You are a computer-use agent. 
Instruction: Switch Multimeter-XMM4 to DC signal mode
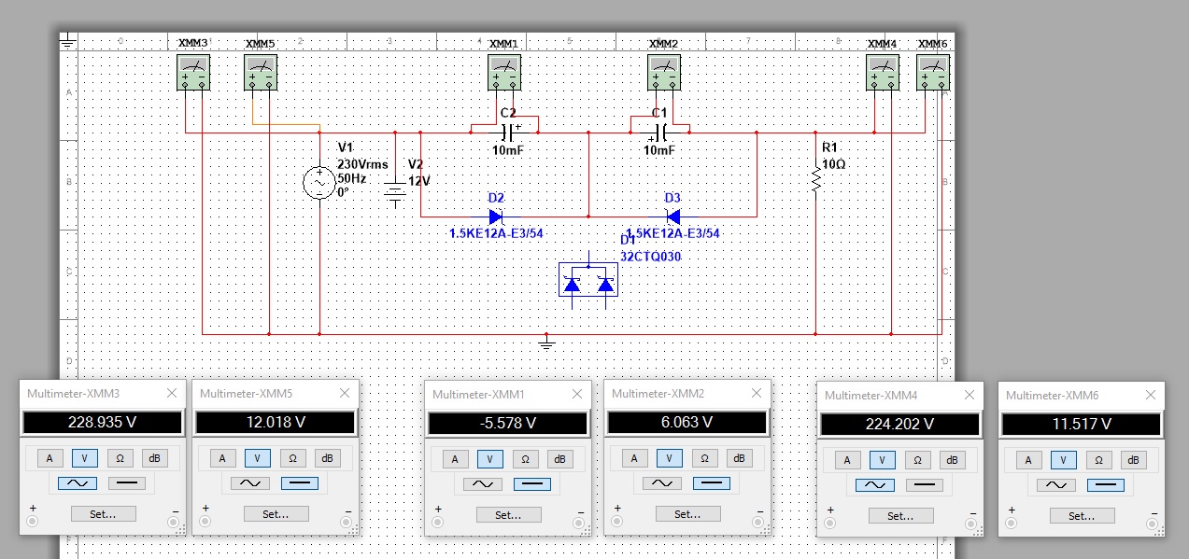point(925,485)
